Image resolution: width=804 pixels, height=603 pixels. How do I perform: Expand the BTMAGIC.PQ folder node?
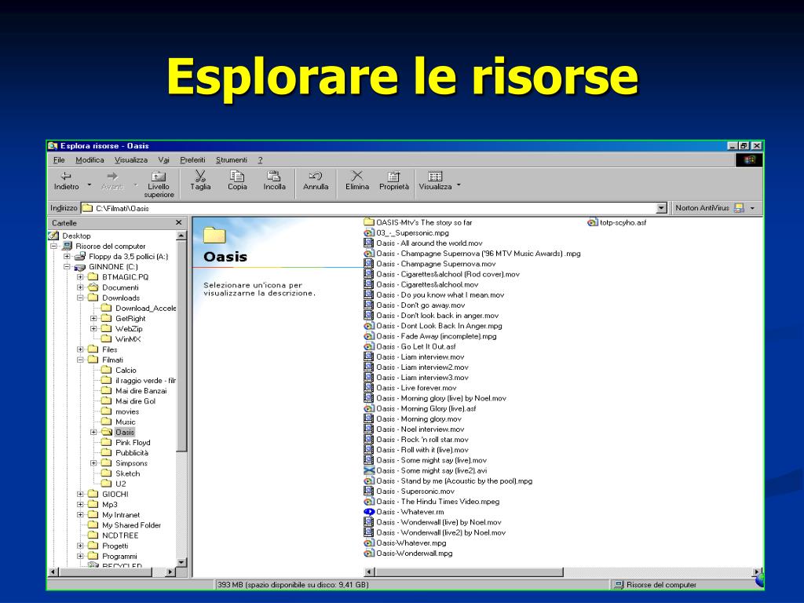(80, 277)
